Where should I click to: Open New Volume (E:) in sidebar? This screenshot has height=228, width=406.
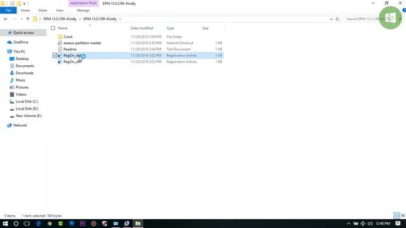pyautogui.click(x=29, y=116)
